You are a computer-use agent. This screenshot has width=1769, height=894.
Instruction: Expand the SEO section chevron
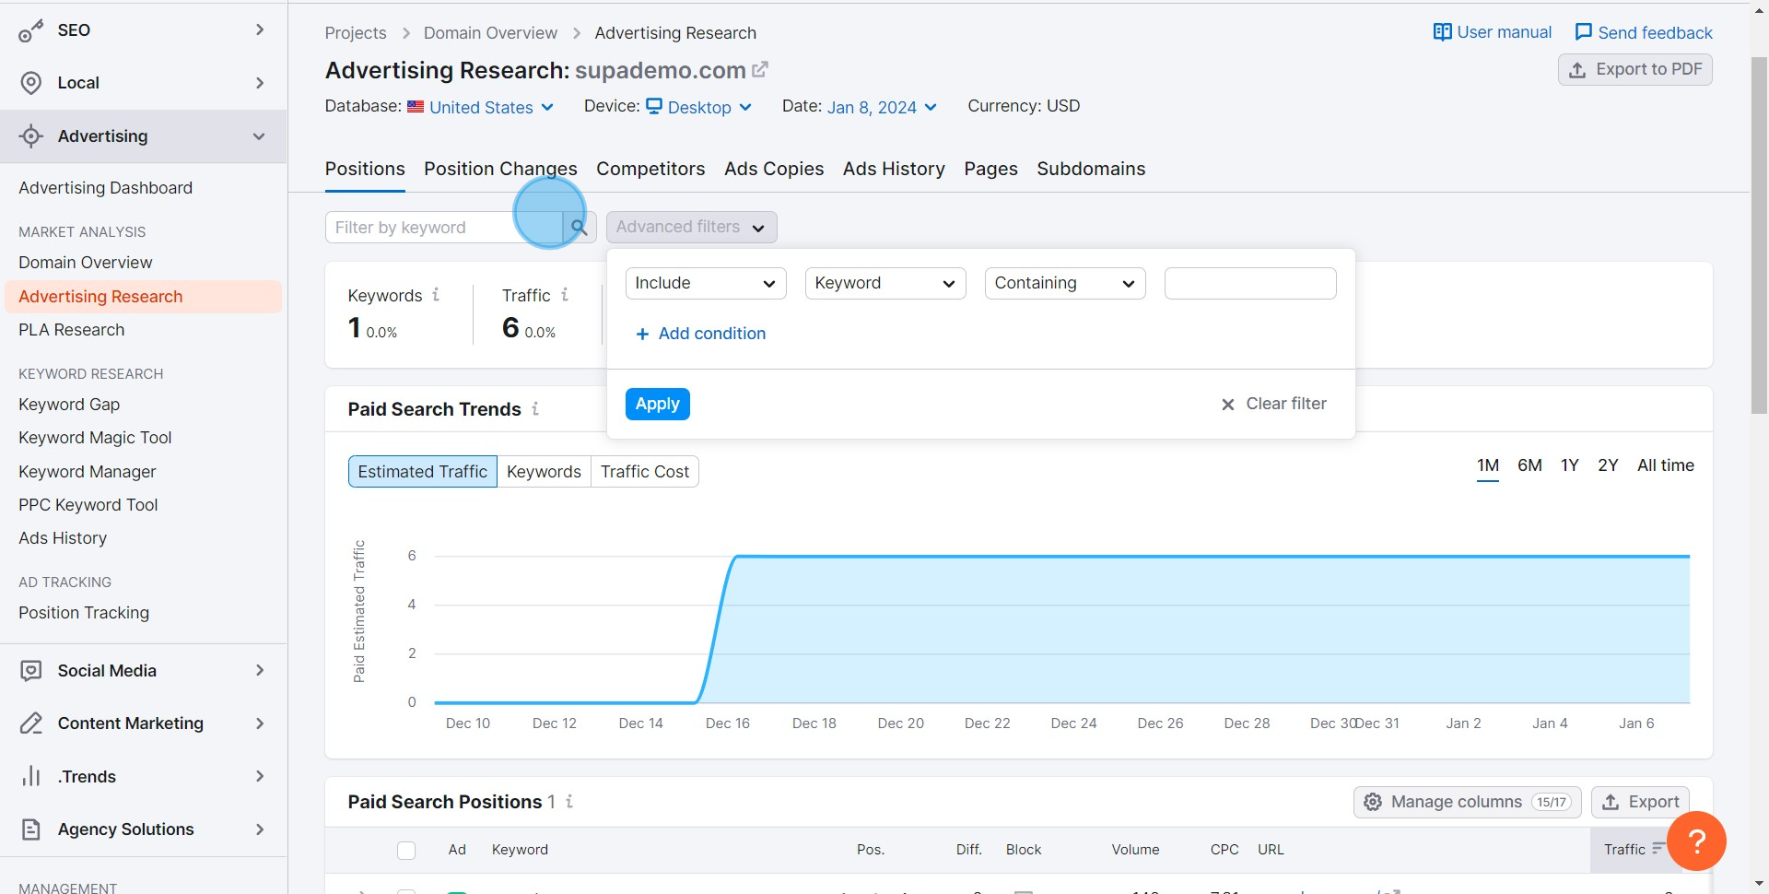click(x=260, y=29)
